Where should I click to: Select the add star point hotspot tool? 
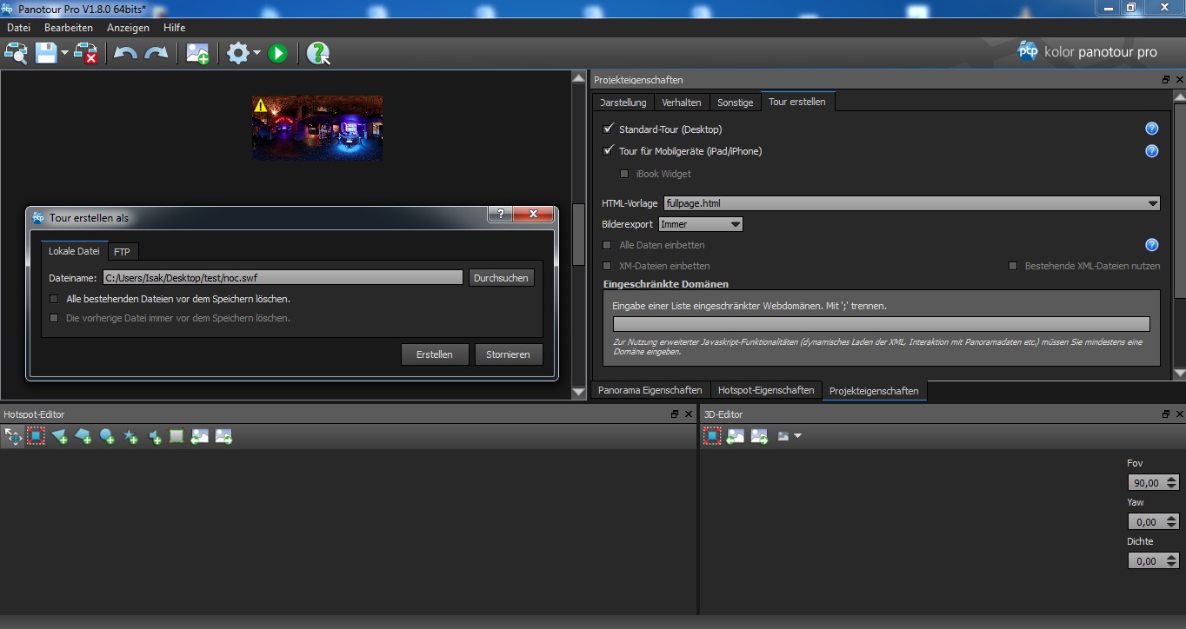click(130, 437)
